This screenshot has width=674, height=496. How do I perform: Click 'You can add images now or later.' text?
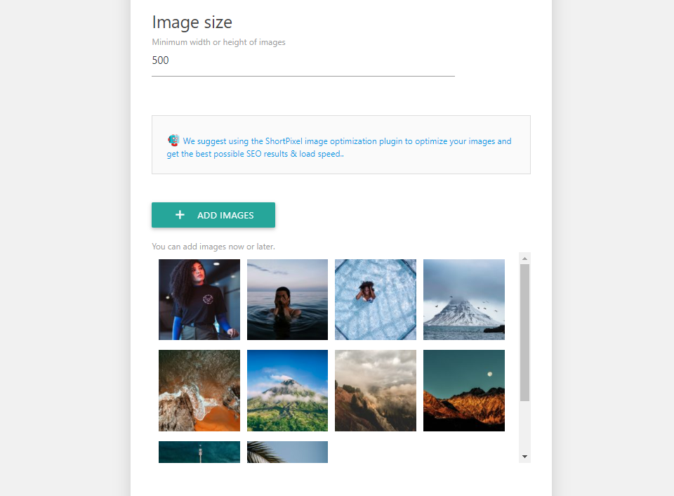coord(213,247)
